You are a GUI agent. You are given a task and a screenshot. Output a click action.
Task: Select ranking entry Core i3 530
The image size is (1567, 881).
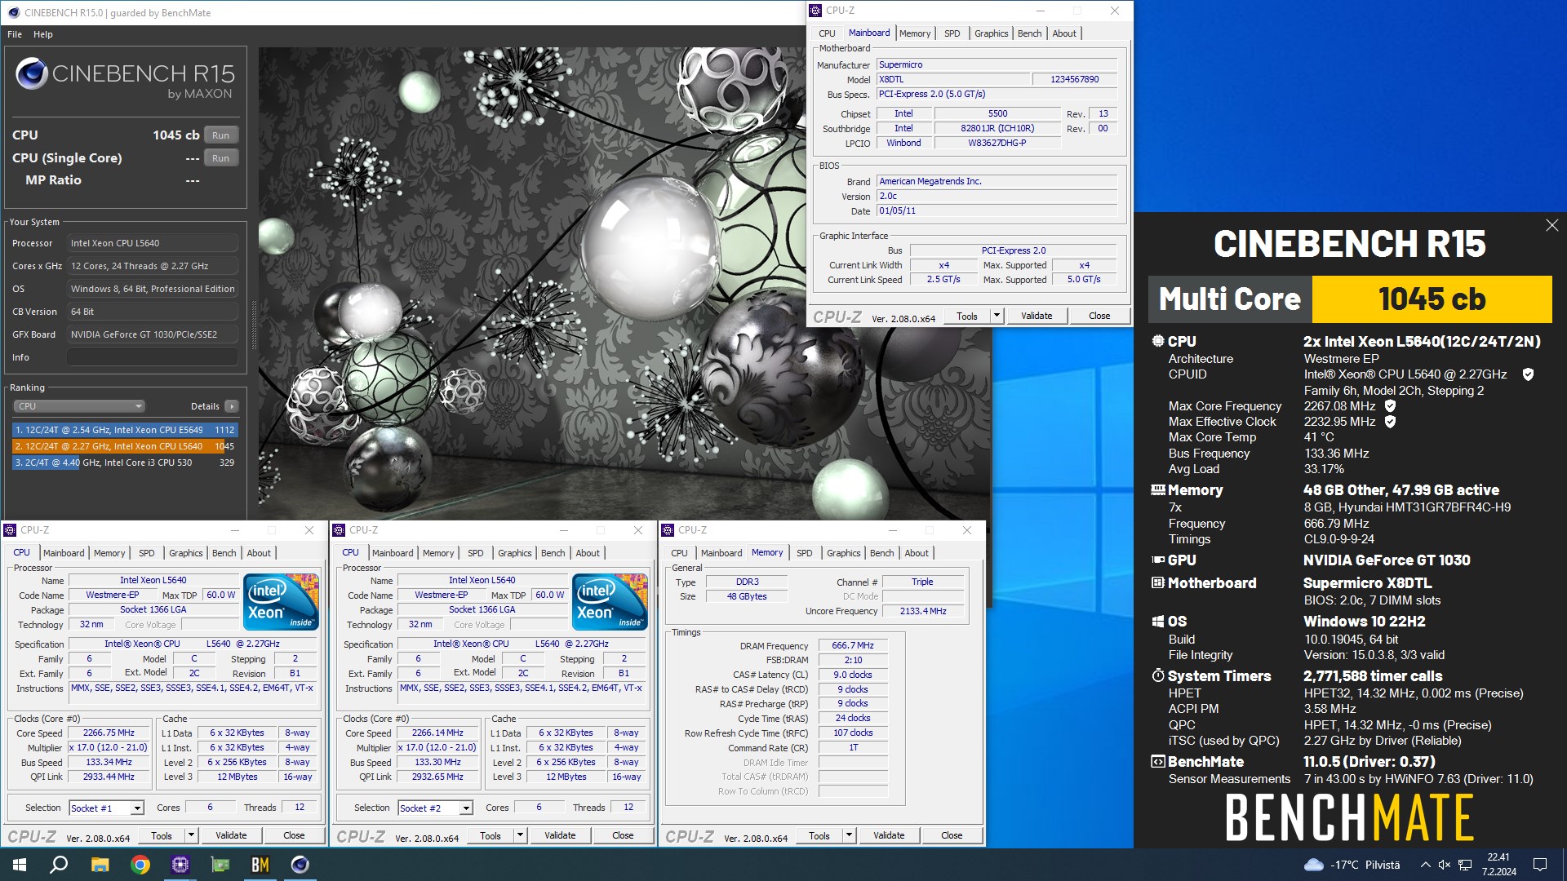click(125, 463)
